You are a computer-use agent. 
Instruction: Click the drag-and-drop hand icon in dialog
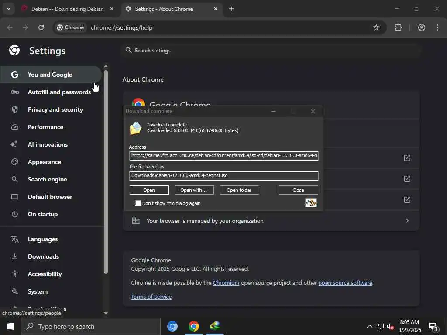click(x=311, y=203)
